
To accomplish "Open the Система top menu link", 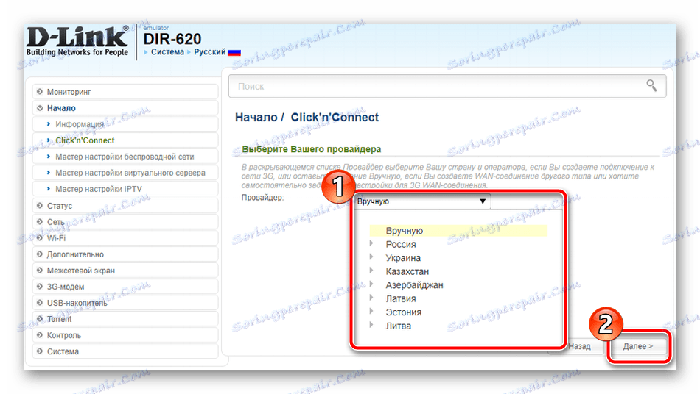I will [167, 52].
